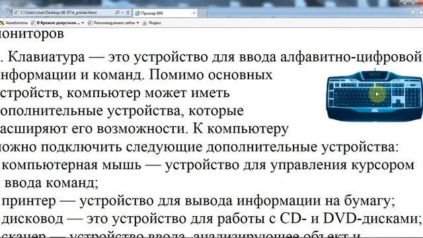Click the magnifier search icon in address bar

[x=118, y=13]
